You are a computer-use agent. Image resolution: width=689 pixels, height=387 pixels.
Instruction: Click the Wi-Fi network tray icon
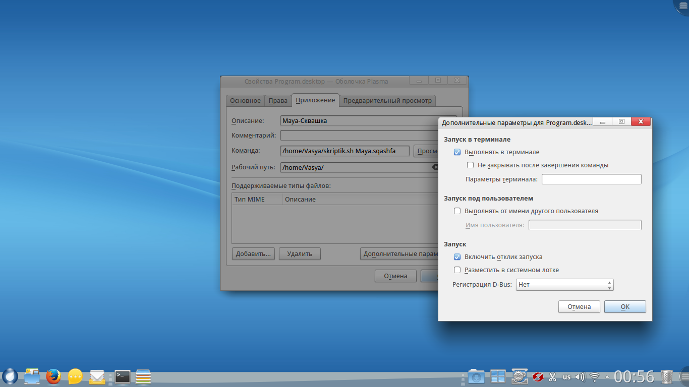[x=595, y=376]
